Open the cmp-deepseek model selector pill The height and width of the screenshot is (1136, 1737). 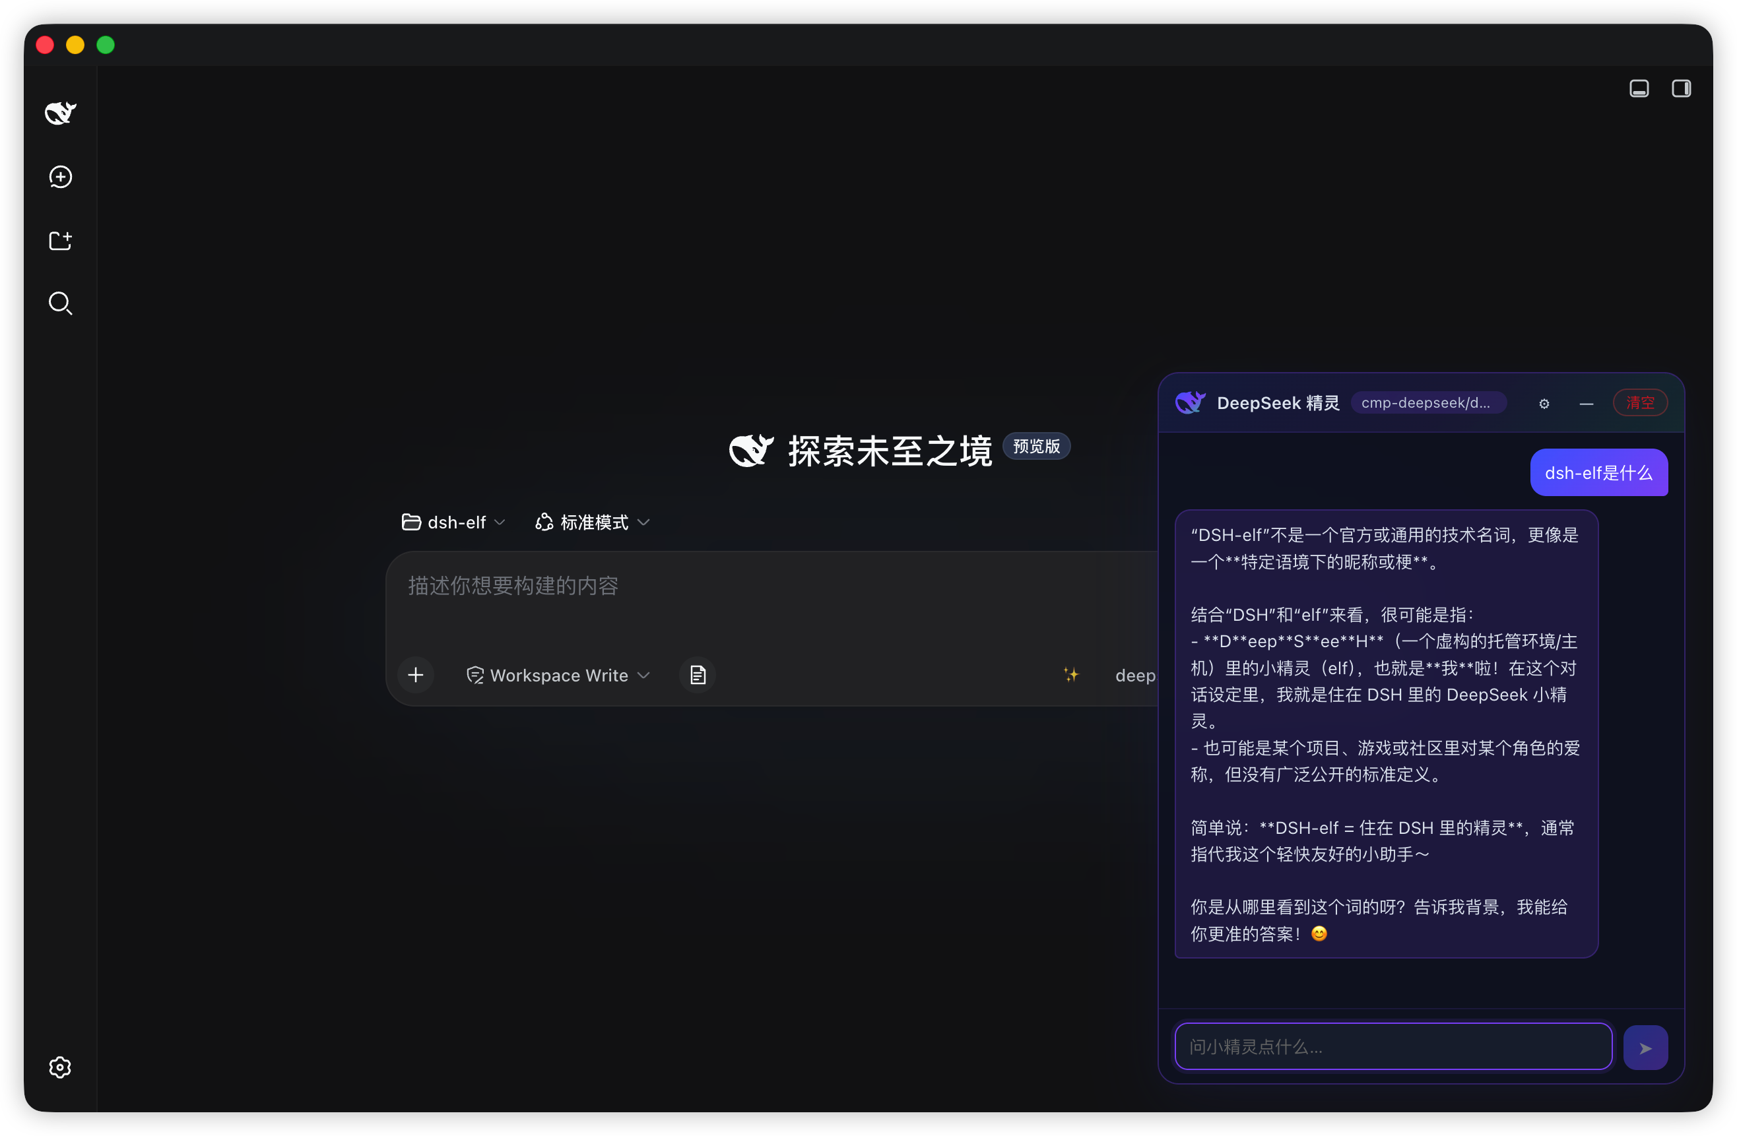pos(1427,402)
